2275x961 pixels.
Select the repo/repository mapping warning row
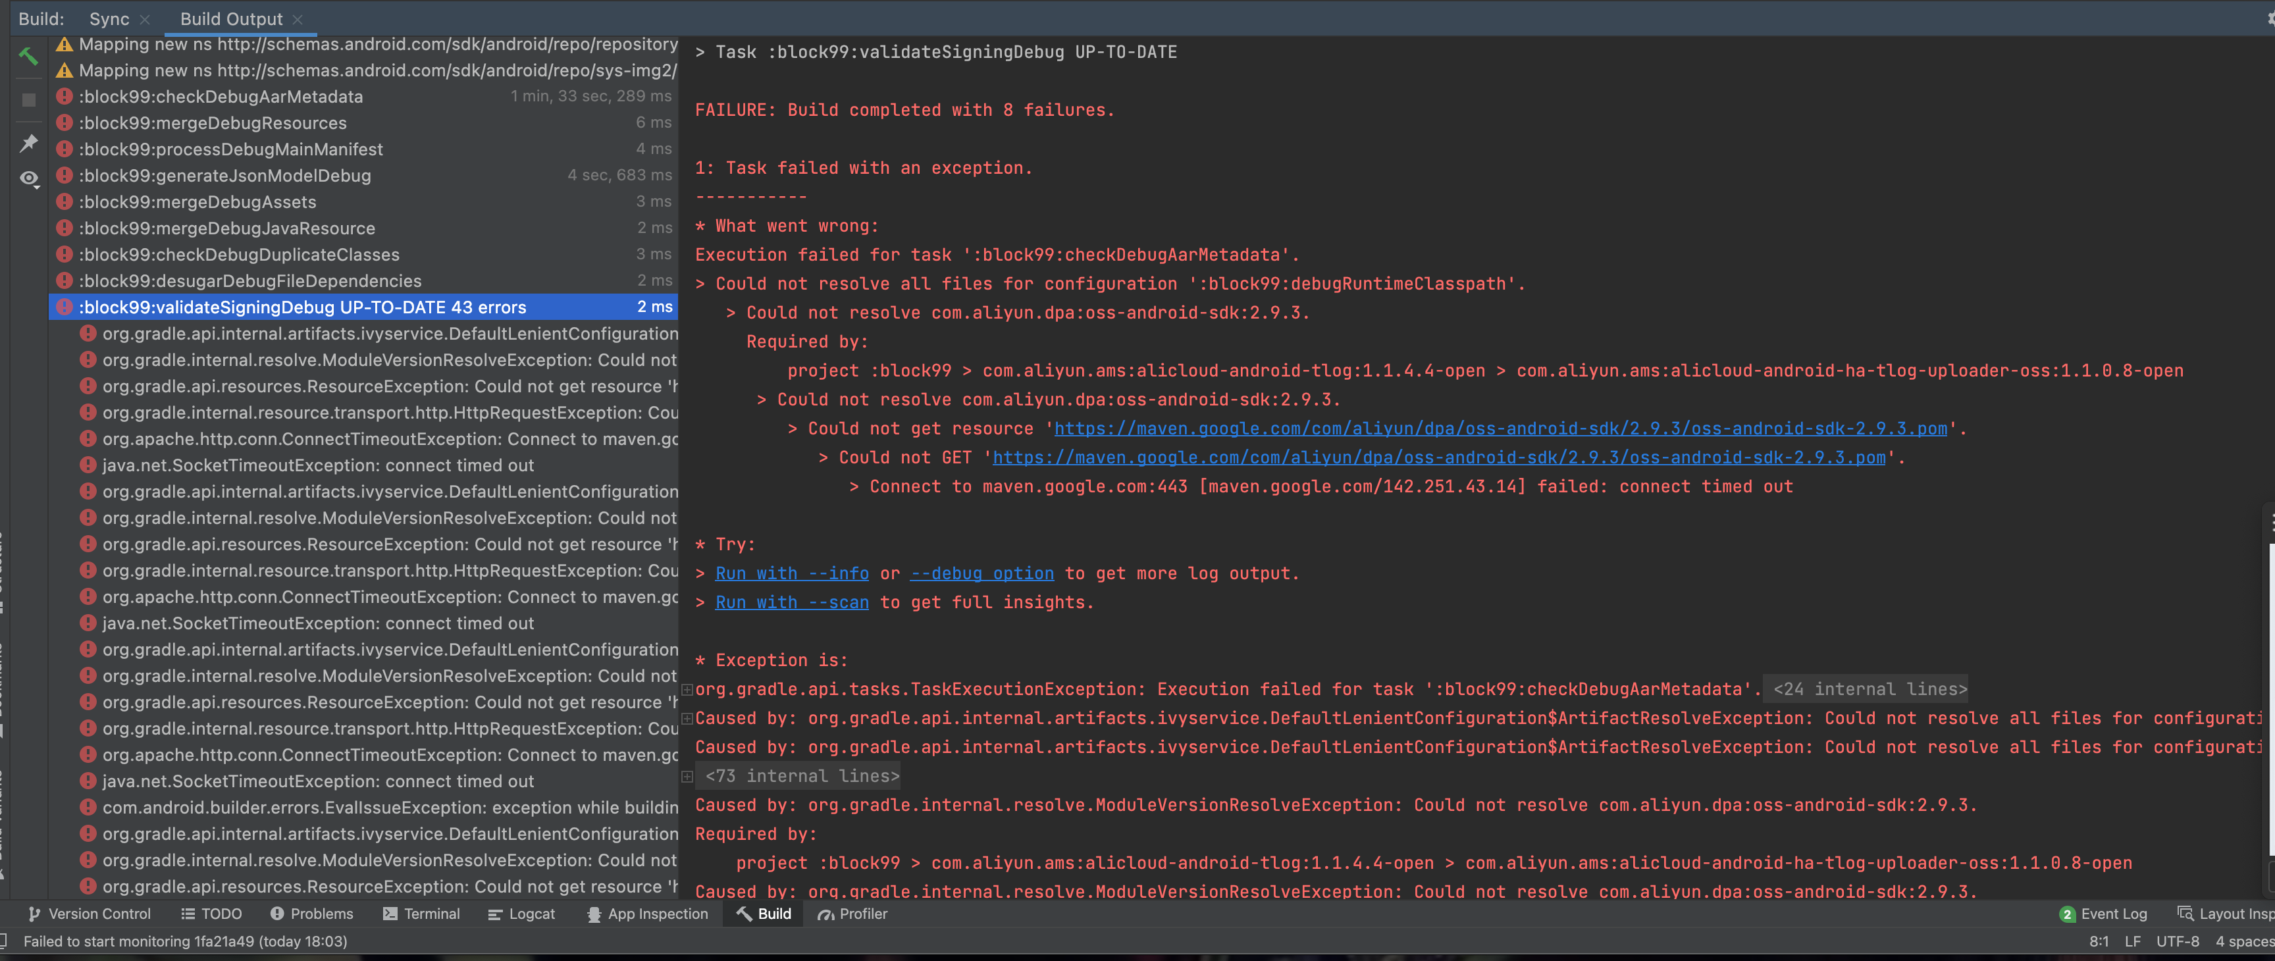364,44
